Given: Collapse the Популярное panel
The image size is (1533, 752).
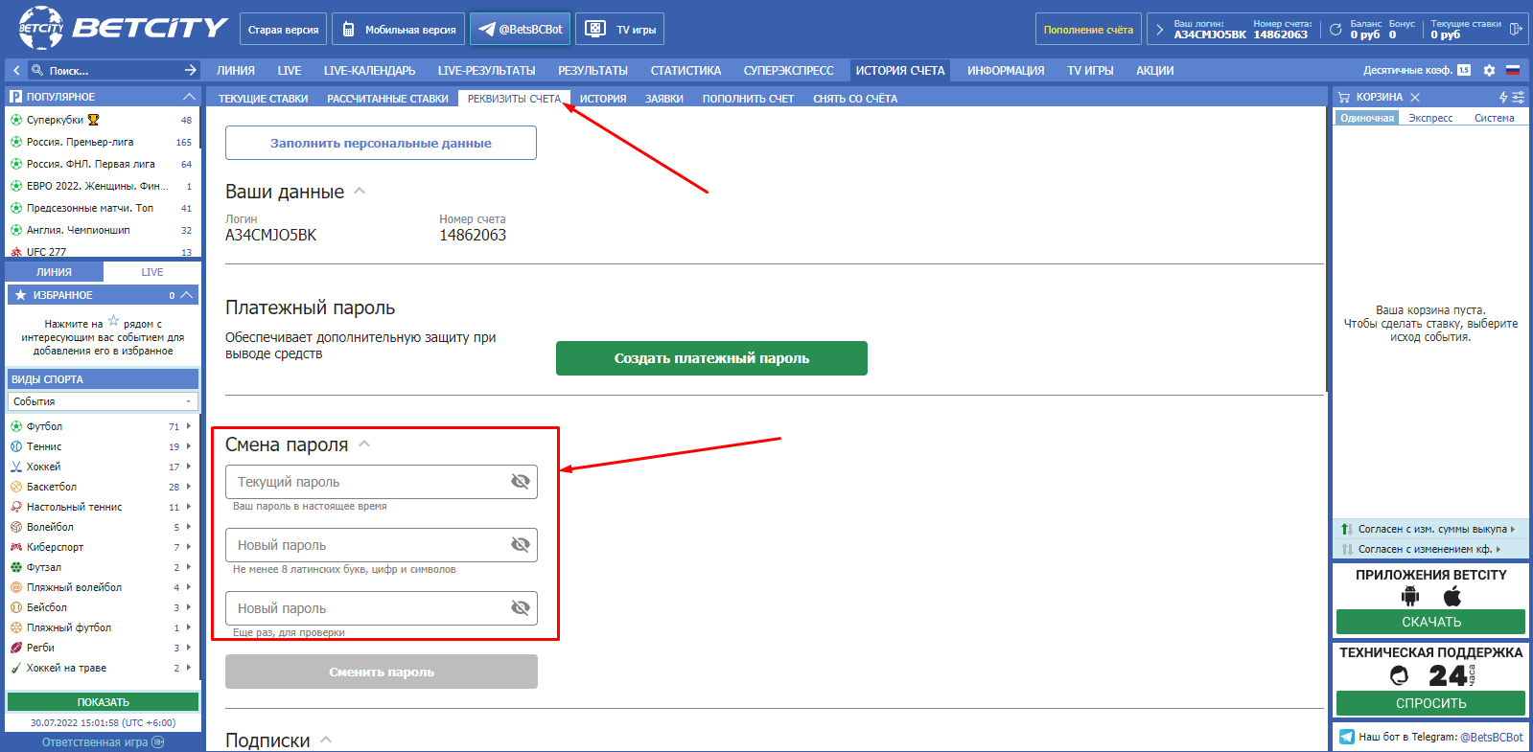Looking at the screenshot, I should click(189, 97).
